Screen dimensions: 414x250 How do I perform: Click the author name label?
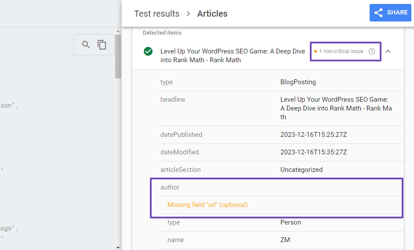tap(176, 240)
